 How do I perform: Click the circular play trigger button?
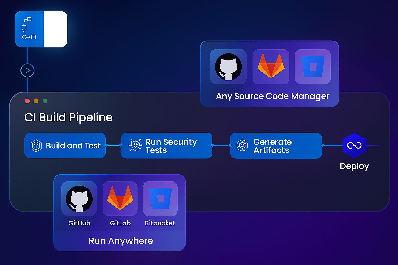[27, 70]
